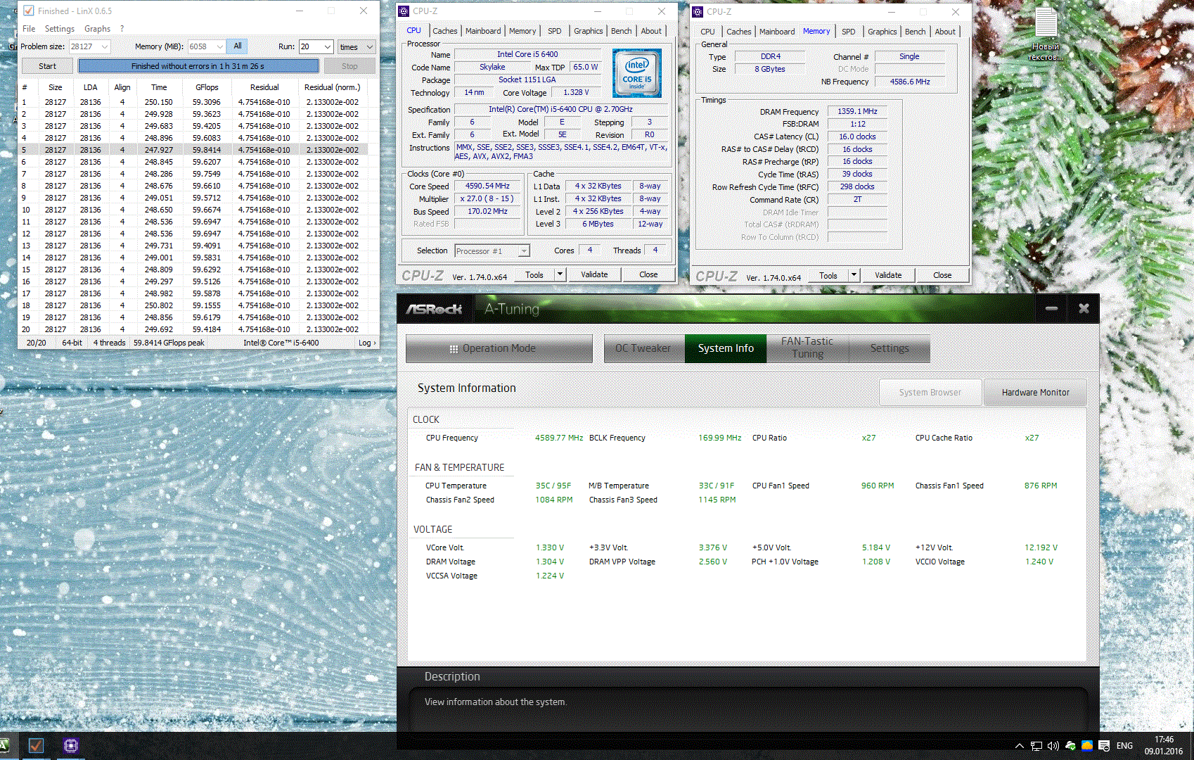Switch to the OC Tweaker tab in A-Tuning

[x=643, y=348]
